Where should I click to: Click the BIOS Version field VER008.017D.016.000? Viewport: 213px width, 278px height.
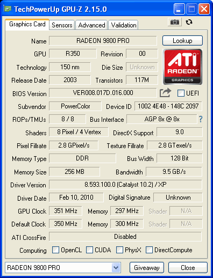coord(103,93)
